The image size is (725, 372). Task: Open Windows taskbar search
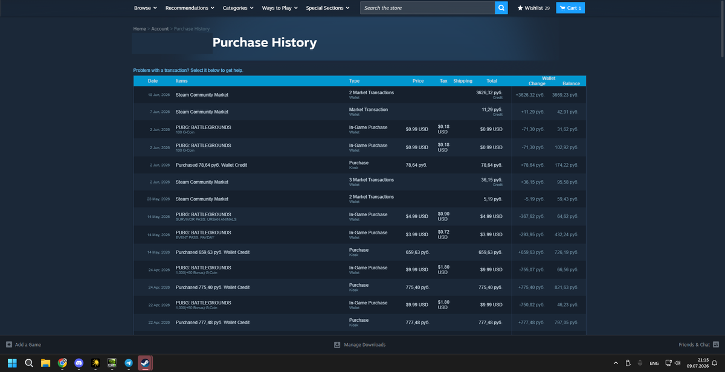coord(29,363)
